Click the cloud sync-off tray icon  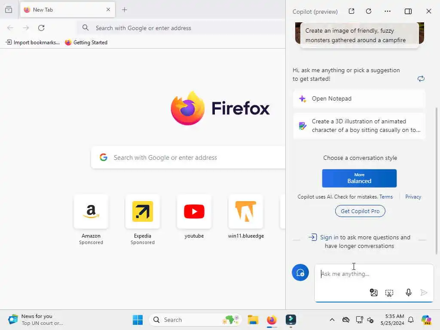[x=346, y=320]
